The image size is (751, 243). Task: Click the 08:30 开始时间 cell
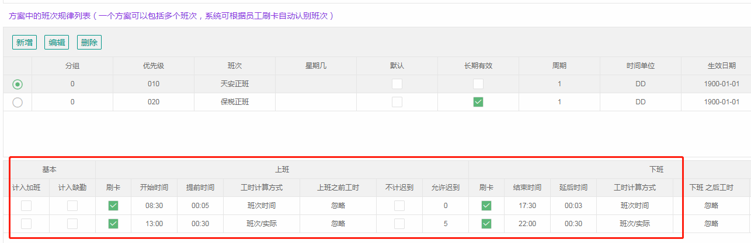(x=154, y=206)
